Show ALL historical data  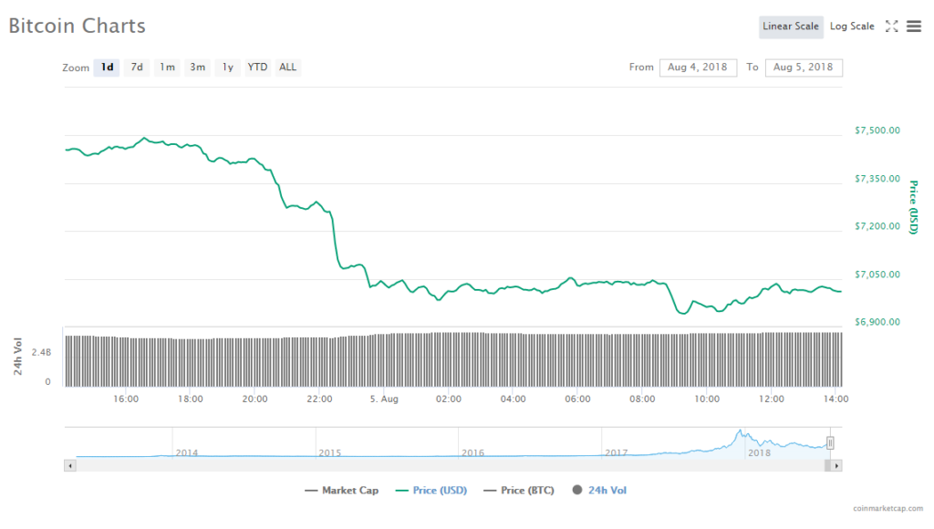click(287, 67)
